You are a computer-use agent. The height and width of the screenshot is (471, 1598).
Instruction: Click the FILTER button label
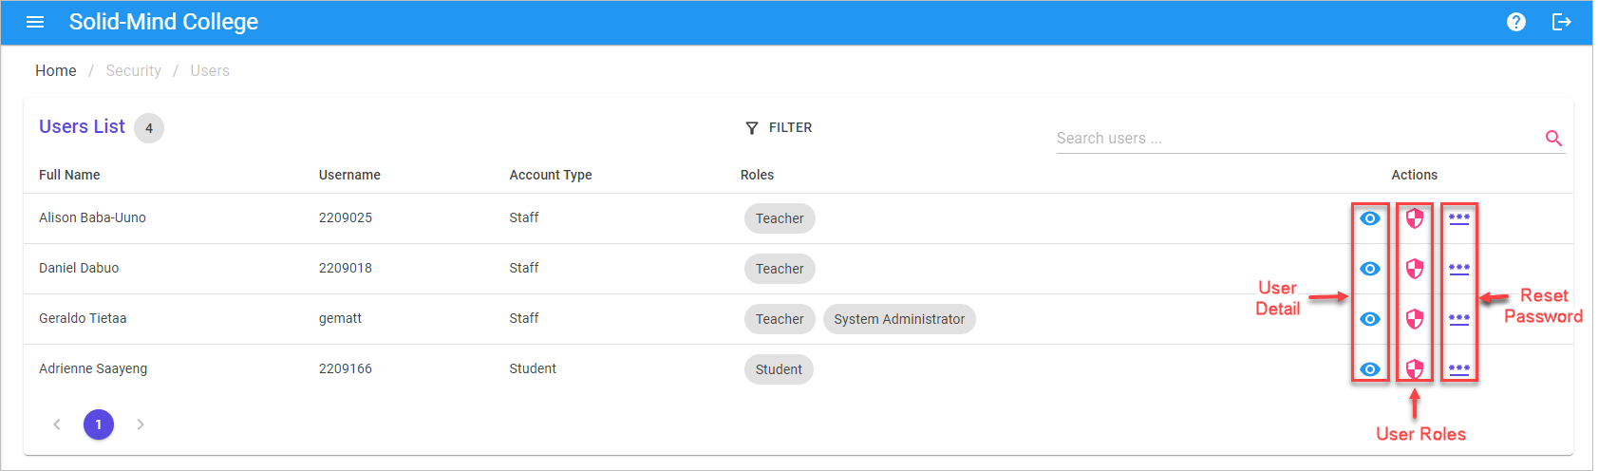790,127
